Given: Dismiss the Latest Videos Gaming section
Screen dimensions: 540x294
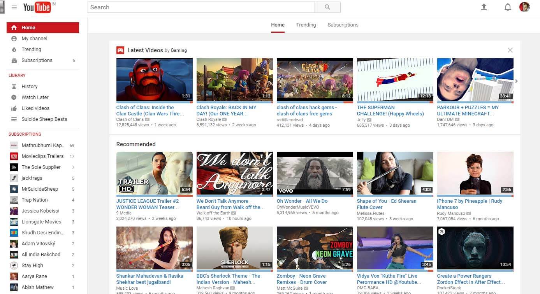Looking at the screenshot, I should coord(510,50).
